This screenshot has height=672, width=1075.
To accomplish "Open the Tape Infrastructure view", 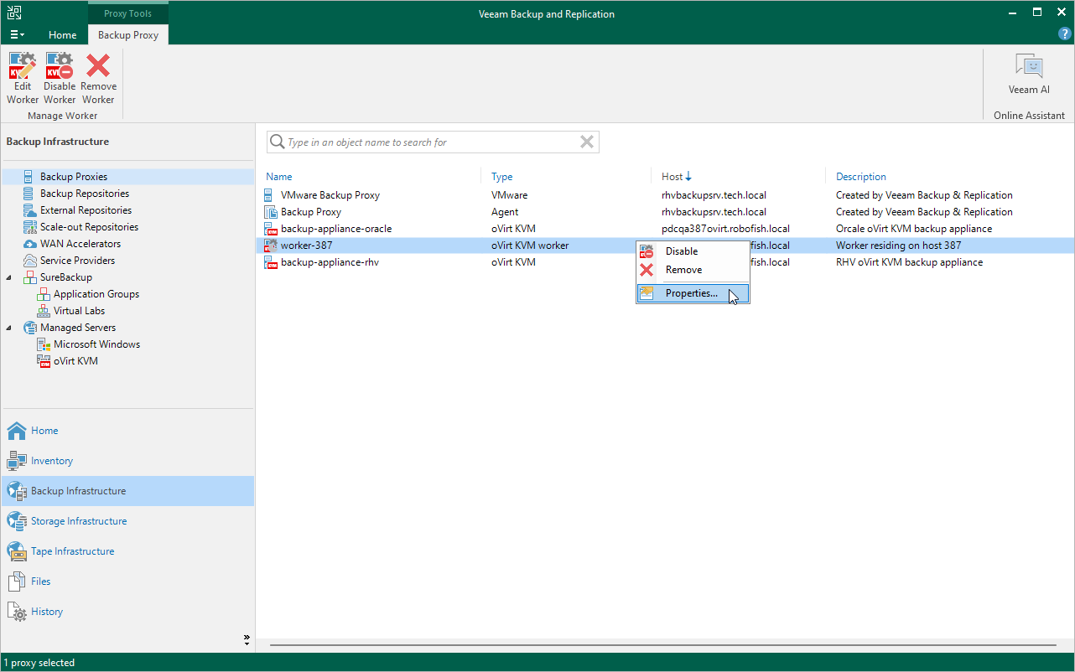I will pyautogui.click(x=72, y=551).
